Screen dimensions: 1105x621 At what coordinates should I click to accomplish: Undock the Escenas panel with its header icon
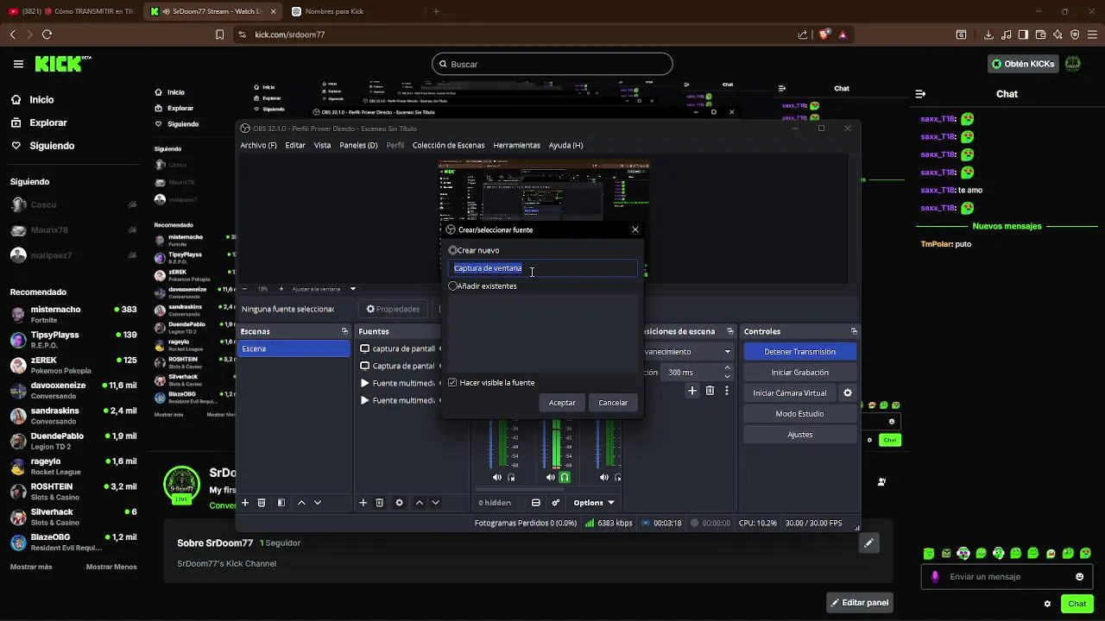[344, 331]
